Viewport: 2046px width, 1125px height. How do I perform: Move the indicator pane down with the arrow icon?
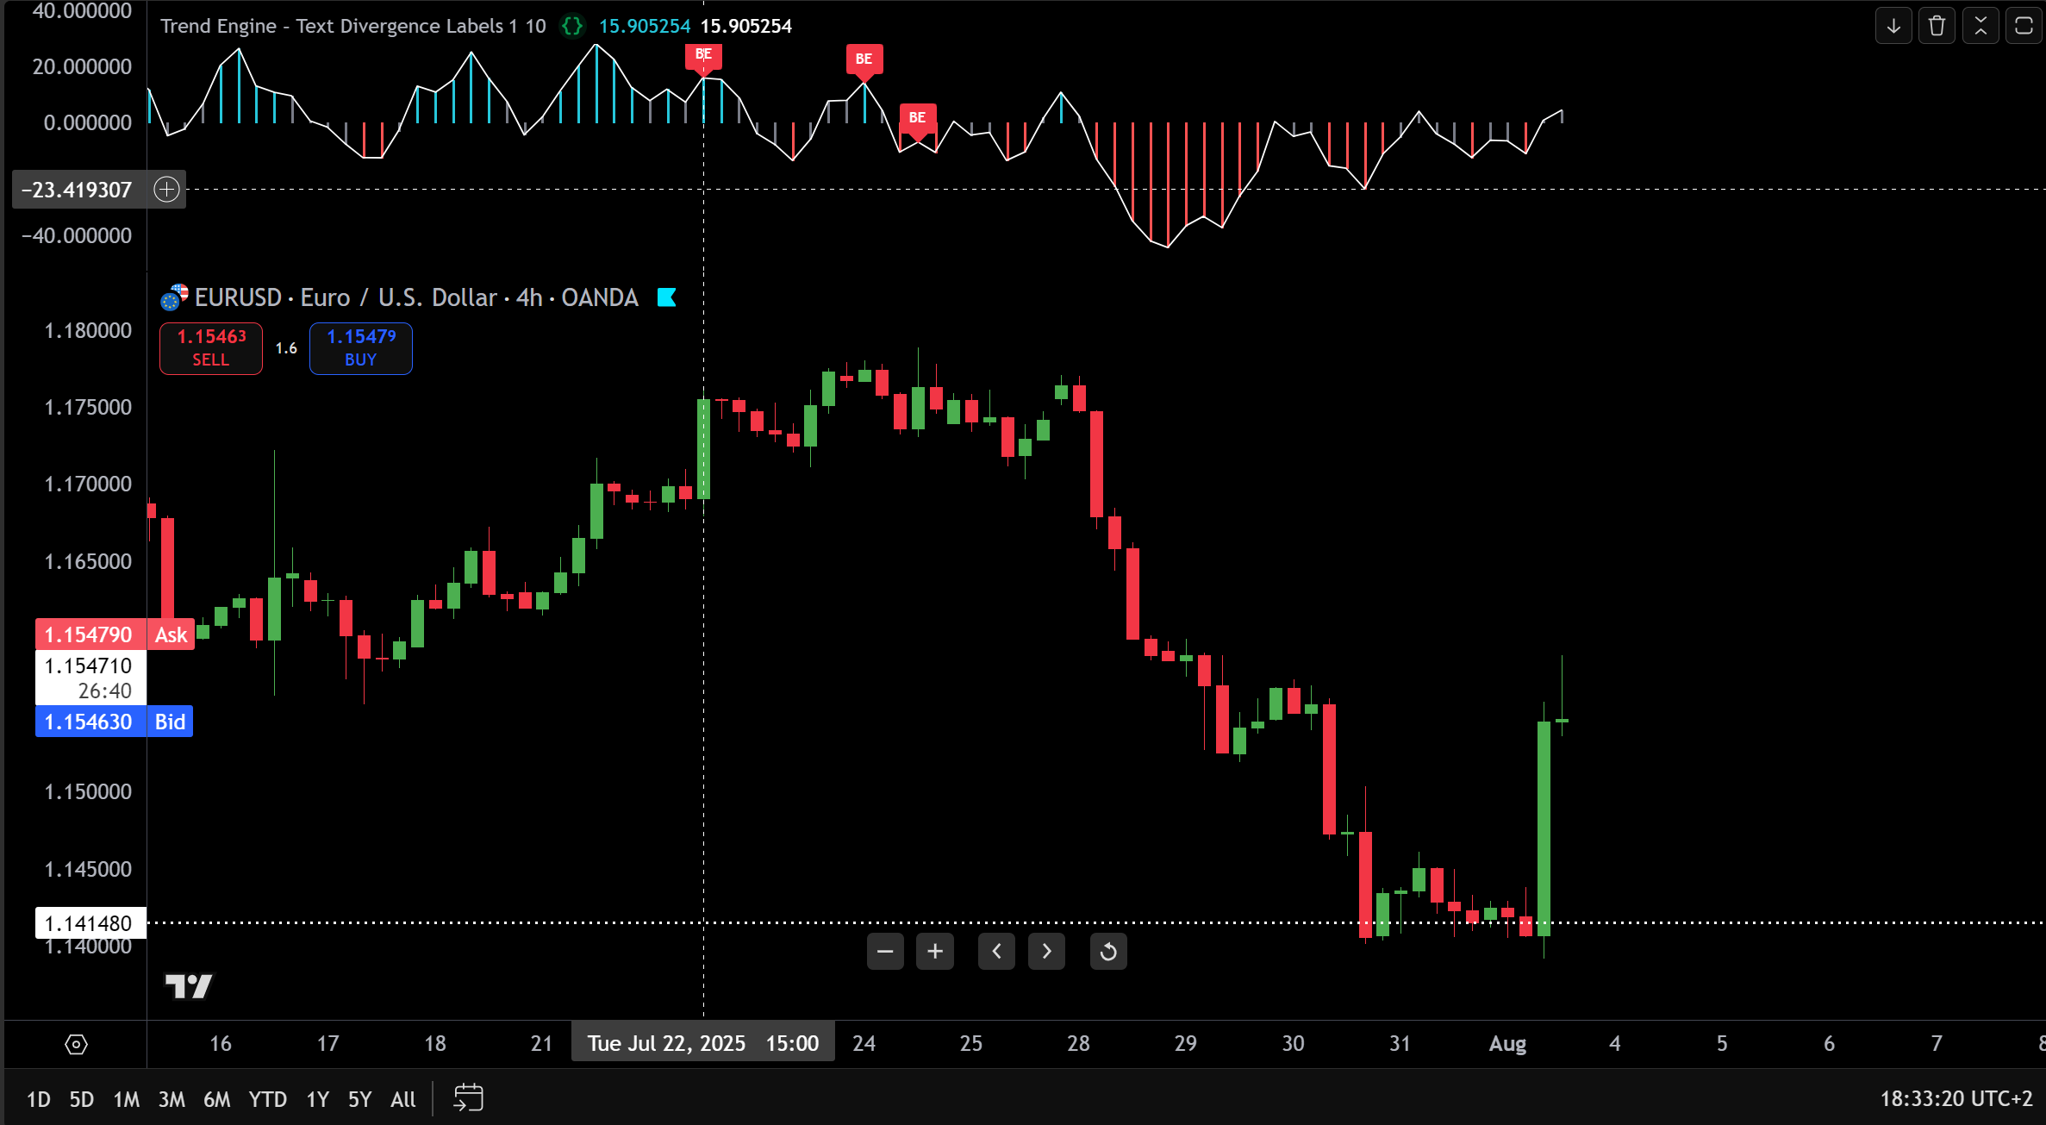pos(1893,26)
